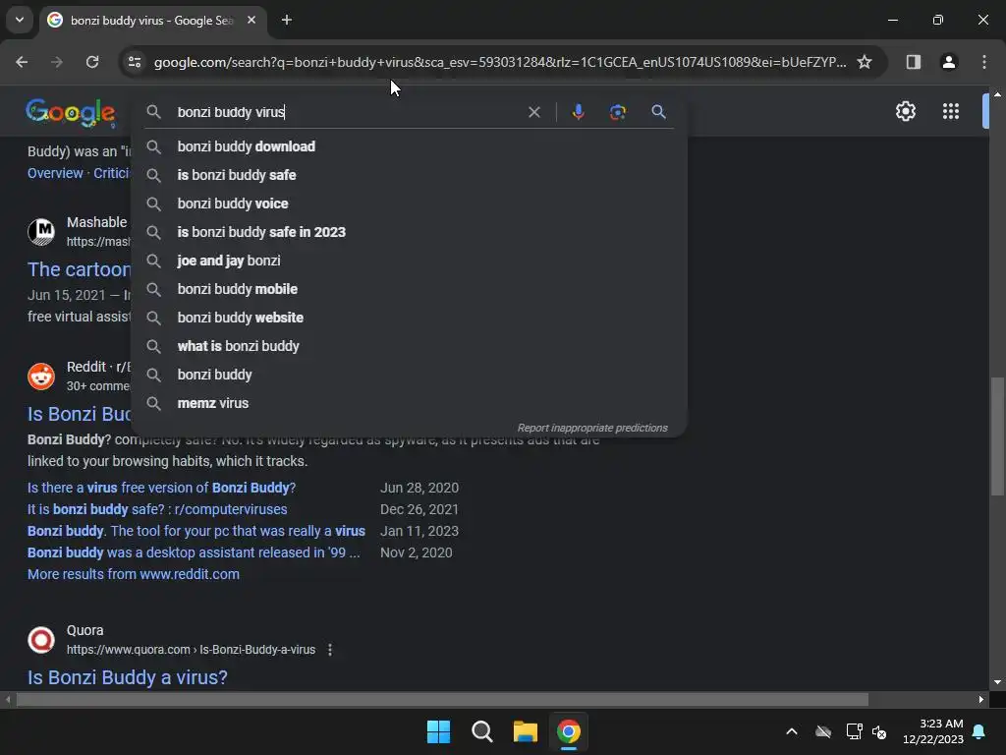The width and height of the screenshot is (1006, 755).
Task: Open Google apps grid
Action: 951,112
